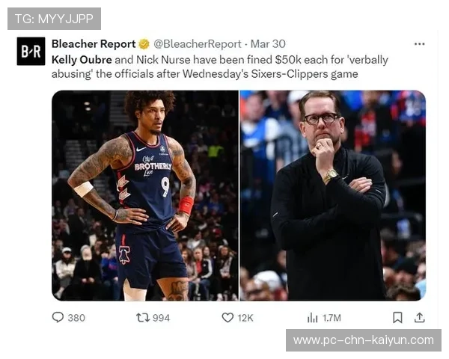This screenshot has height=359, width=449.
Task: Click the 994 reposts count
Action: 161,318
